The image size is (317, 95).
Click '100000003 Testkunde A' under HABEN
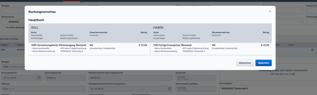194,51
